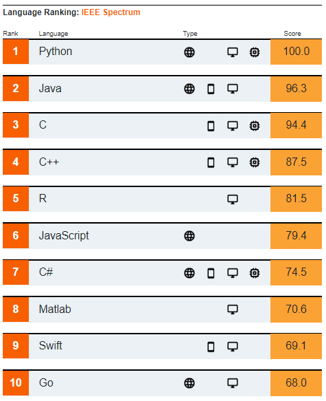Image resolution: width=326 pixels, height=401 pixels.
Task: Click the 100.0 score cell
Action: pyautogui.click(x=296, y=52)
